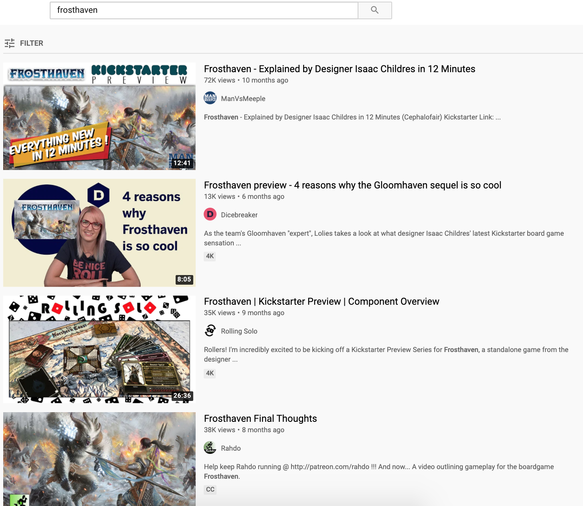Open the Frosthaven Final Thoughts thumbnail
Viewport: 583px width, 506px height.
99,459
